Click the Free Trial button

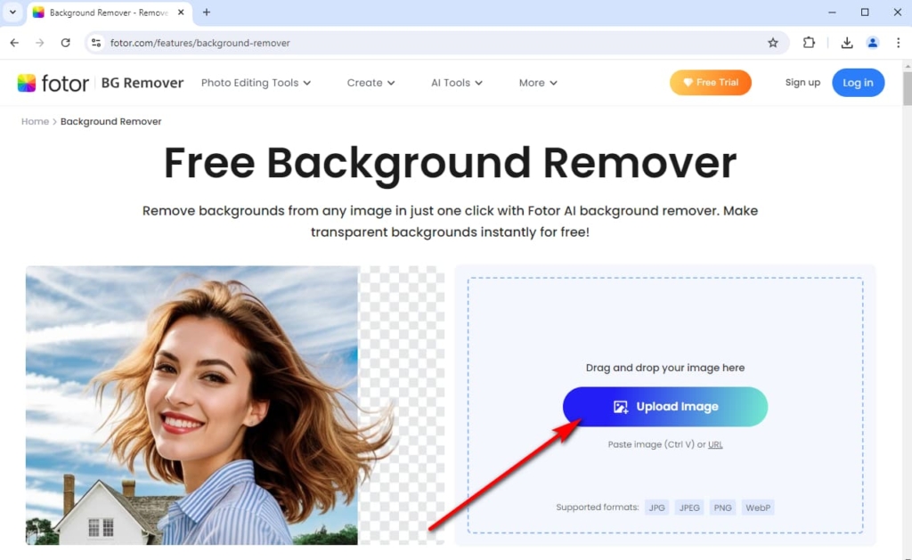[x=710, y=82]
